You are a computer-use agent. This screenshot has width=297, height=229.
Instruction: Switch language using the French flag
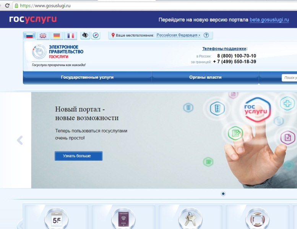(x=71, y=35)
